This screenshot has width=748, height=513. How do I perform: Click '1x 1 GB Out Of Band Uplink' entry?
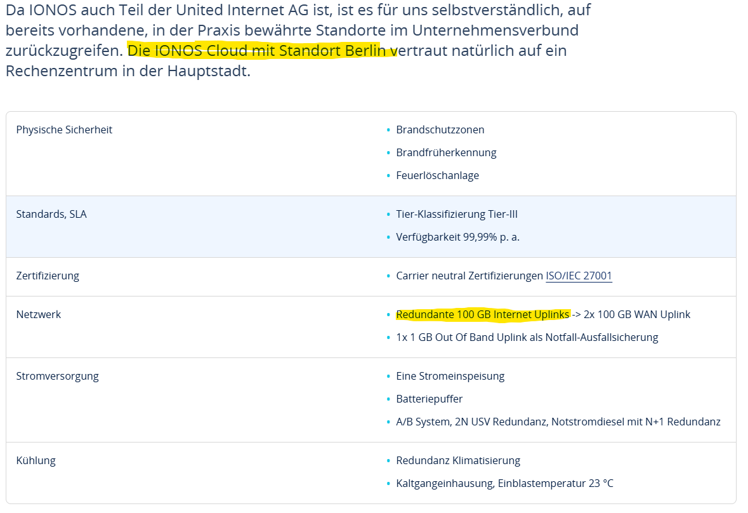pos(527,337)
